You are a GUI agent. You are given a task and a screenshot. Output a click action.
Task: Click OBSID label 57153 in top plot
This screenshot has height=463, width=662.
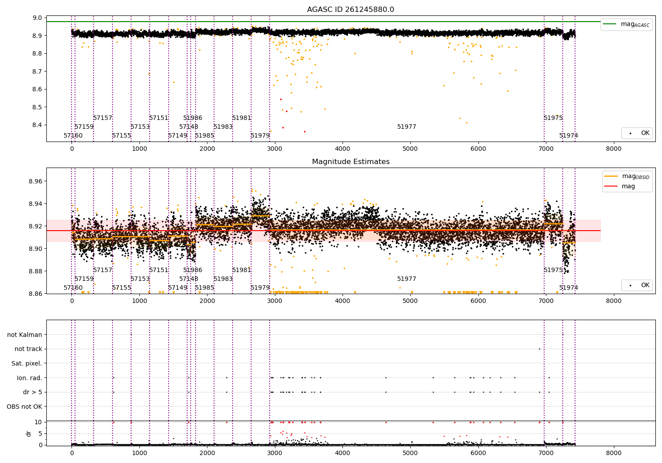[x=140, y=127]
